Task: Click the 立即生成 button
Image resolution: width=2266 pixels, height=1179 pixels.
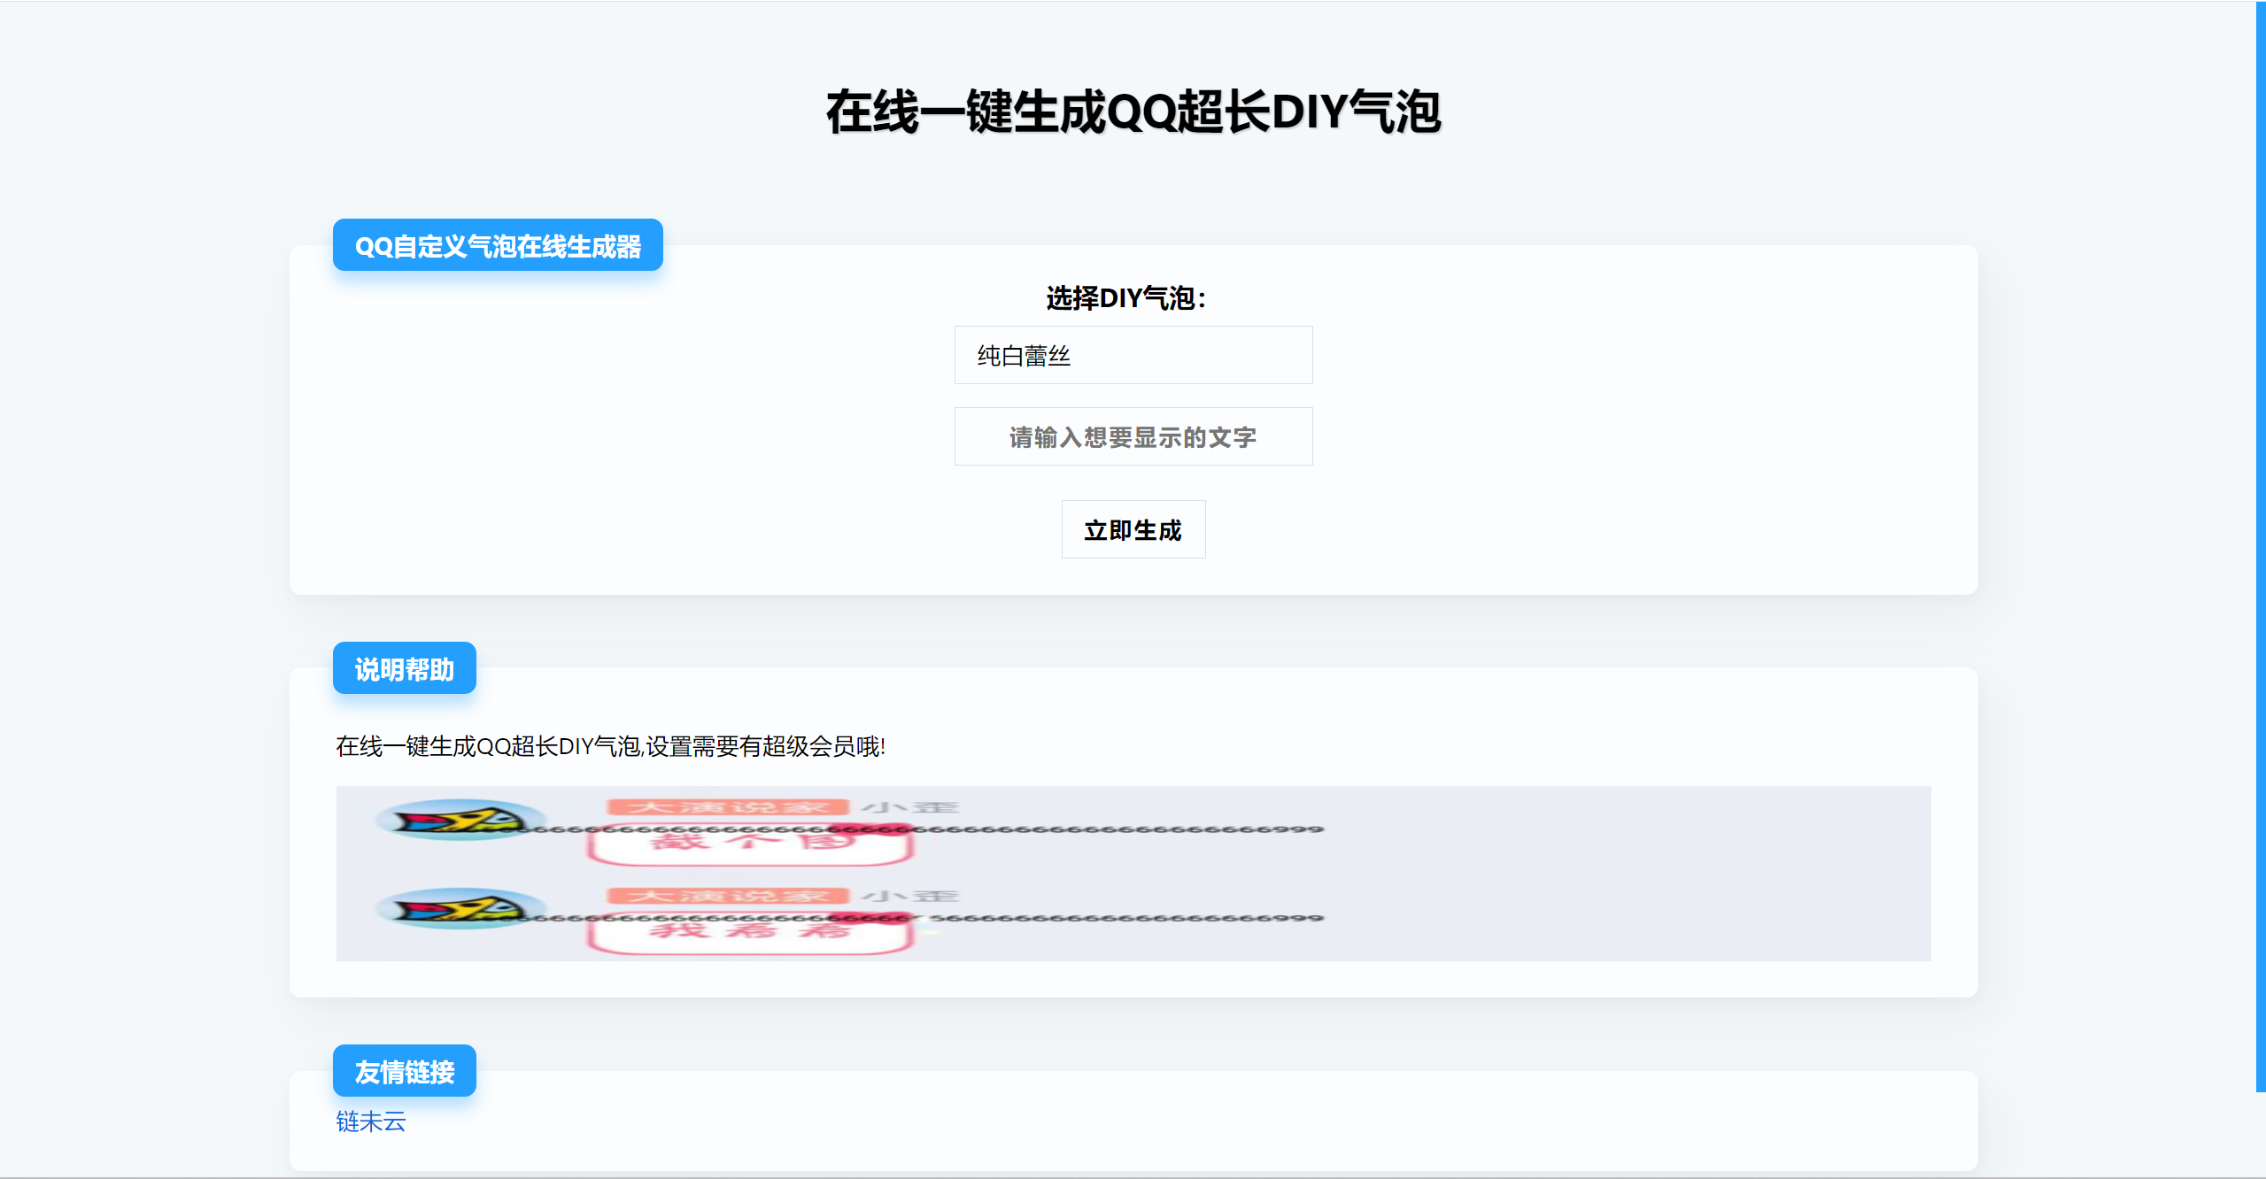Action: pos(1133,529)
